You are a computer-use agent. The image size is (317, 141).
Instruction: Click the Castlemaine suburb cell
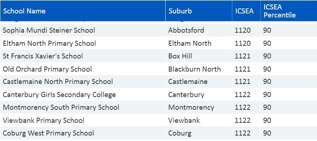[x=188, y=81]
